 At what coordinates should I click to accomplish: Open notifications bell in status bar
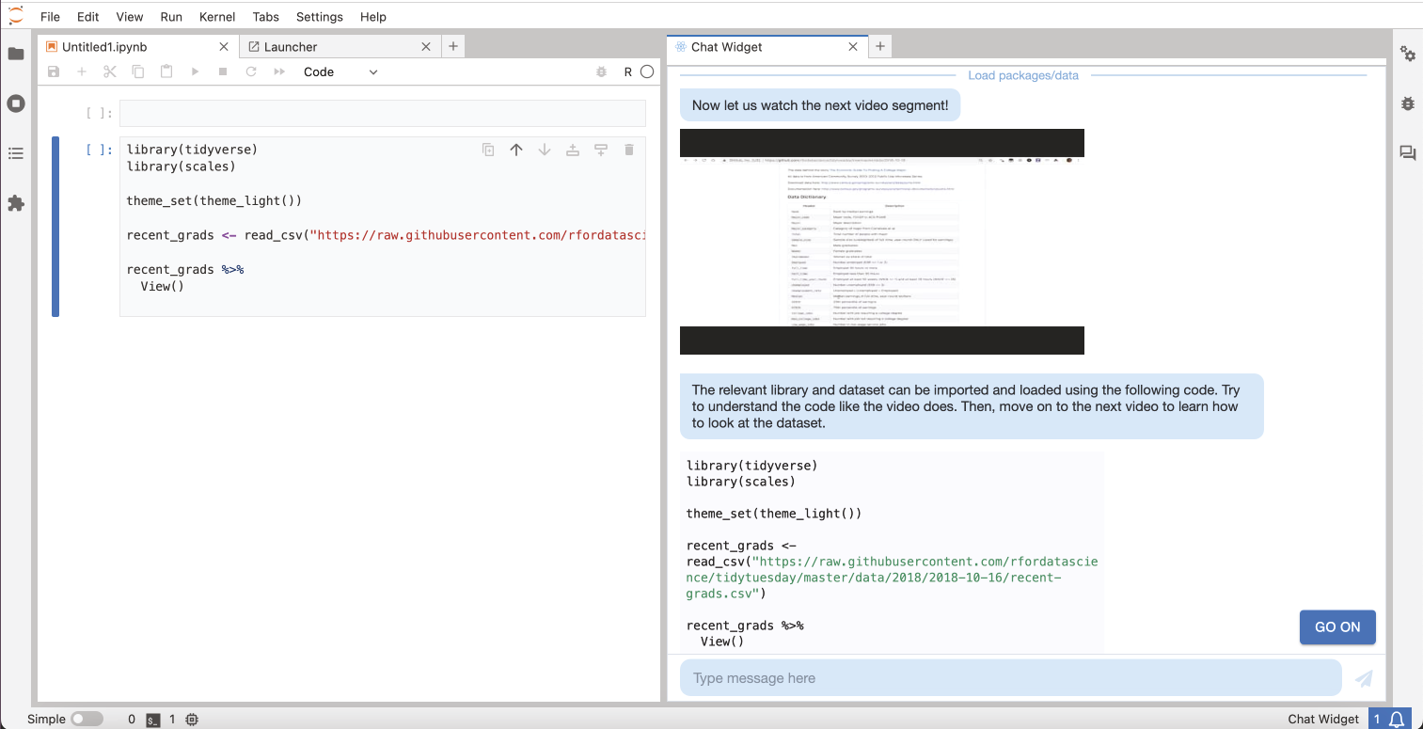tap(1398, 720)
